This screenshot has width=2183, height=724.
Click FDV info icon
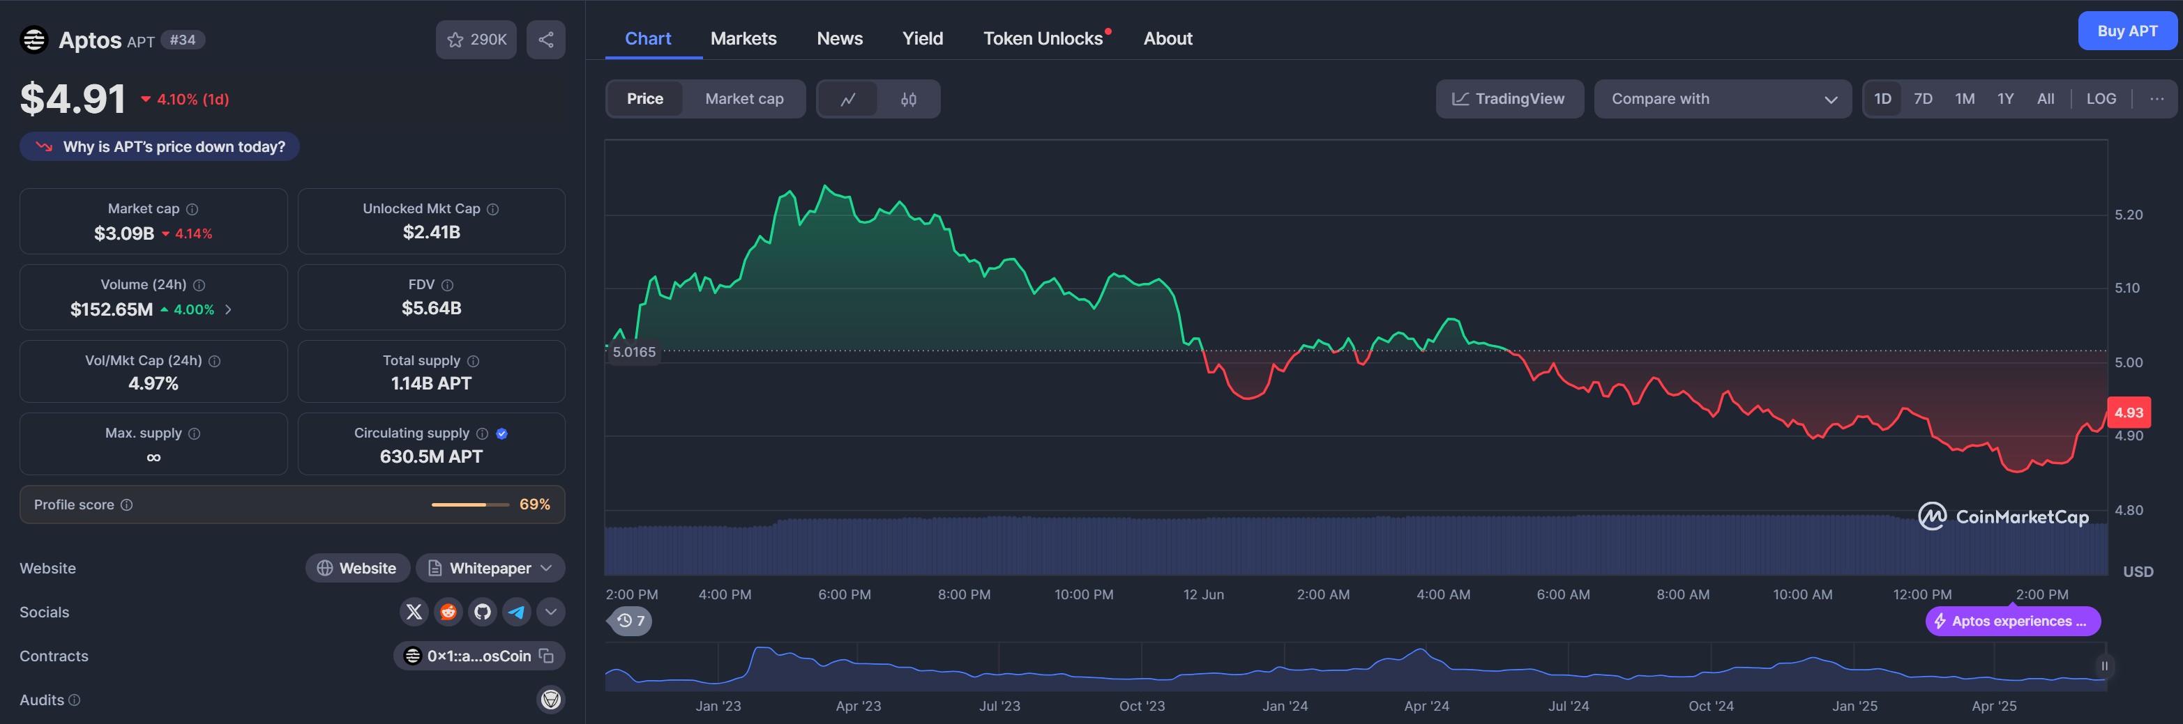pyautogui.click(x=448, y=286)
